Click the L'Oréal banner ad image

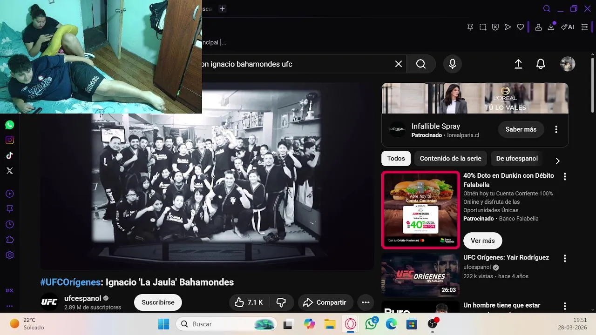pyautogui.click(x=475, y=98)
